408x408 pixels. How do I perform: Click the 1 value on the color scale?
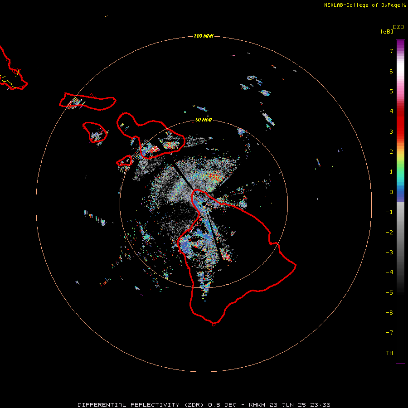[x=391, y=172]
